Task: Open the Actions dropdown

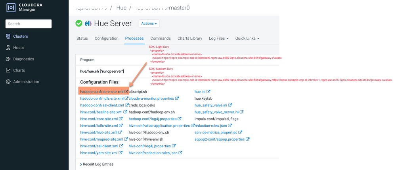Action: [x=149, y=23]
